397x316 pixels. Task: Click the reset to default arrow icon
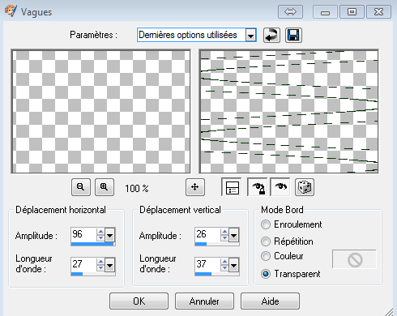pos(271,35)
